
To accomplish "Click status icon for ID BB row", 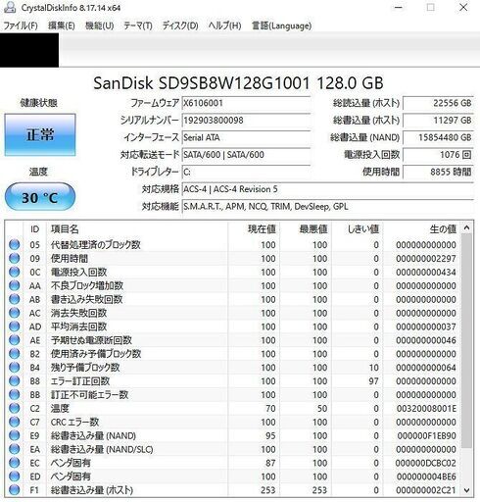I will pyautogui.click(x=14, y=394).
